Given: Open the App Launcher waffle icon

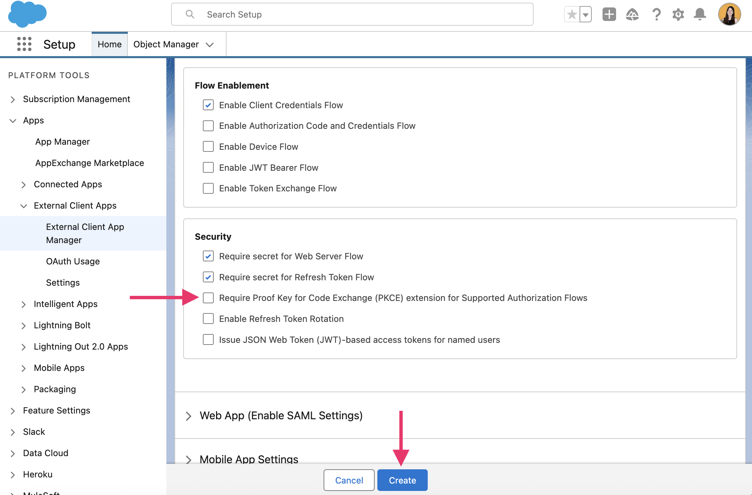Looking at the screenshot, I should [x=24, y=44].
